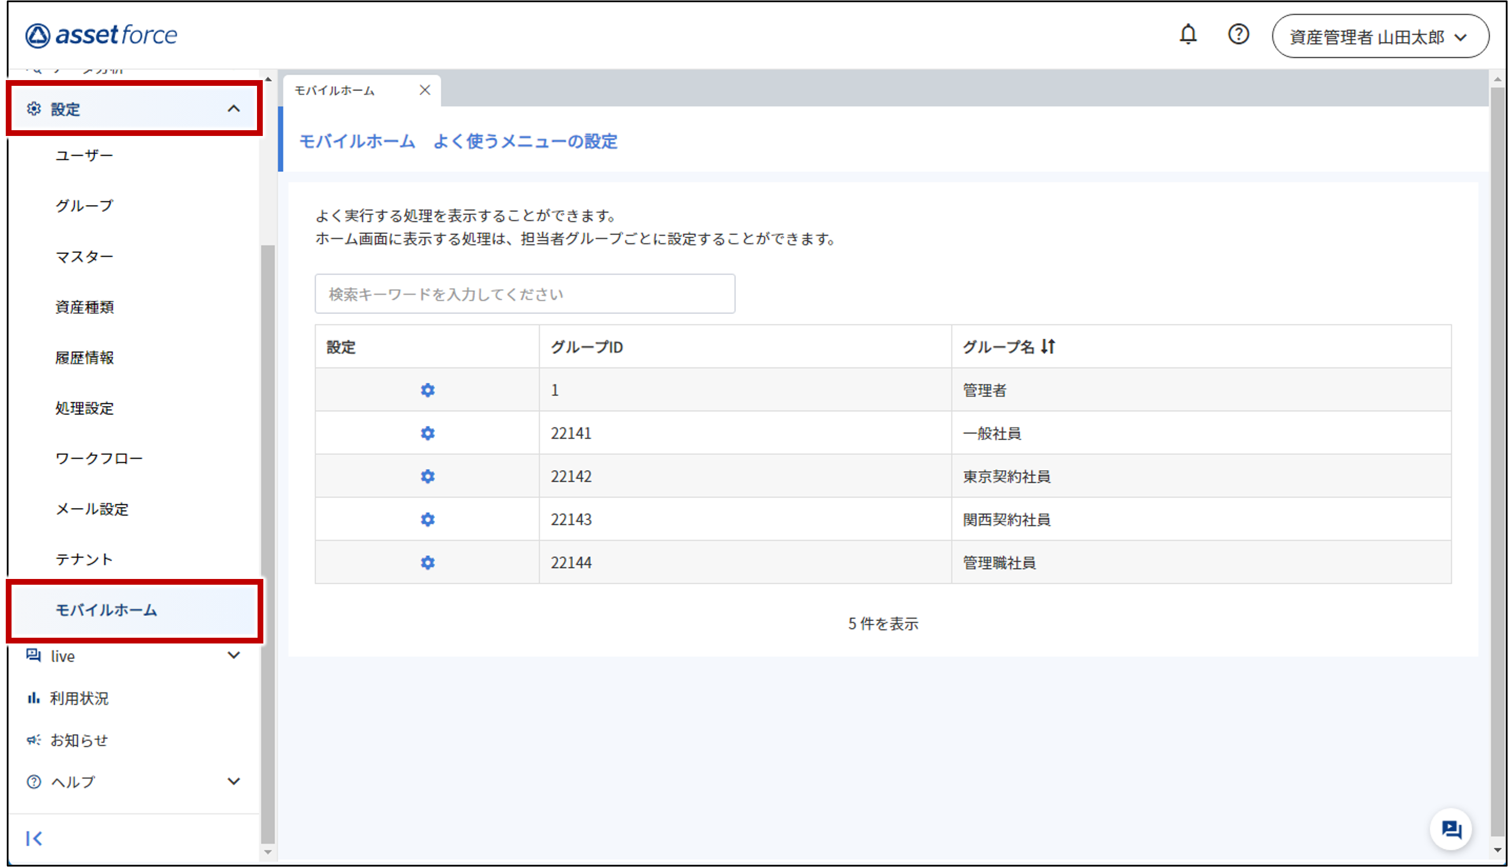Select モバイルホーム in the sidebar
This screenshot has width=1508, height=867.
[135, 610]
